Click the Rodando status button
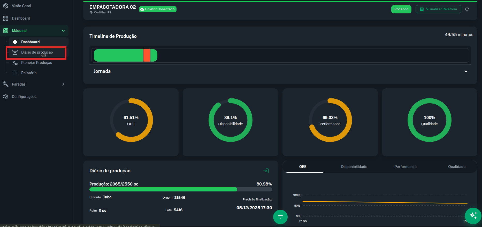Viewport: 482px width, 227px height. click(401, 9)
